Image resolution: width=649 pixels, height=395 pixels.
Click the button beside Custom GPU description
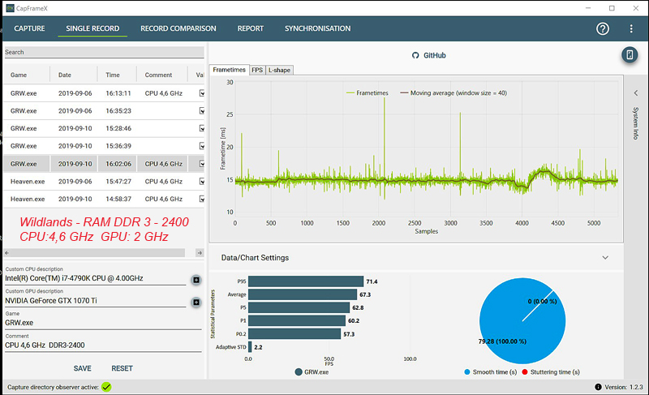[x=196, y=303]
